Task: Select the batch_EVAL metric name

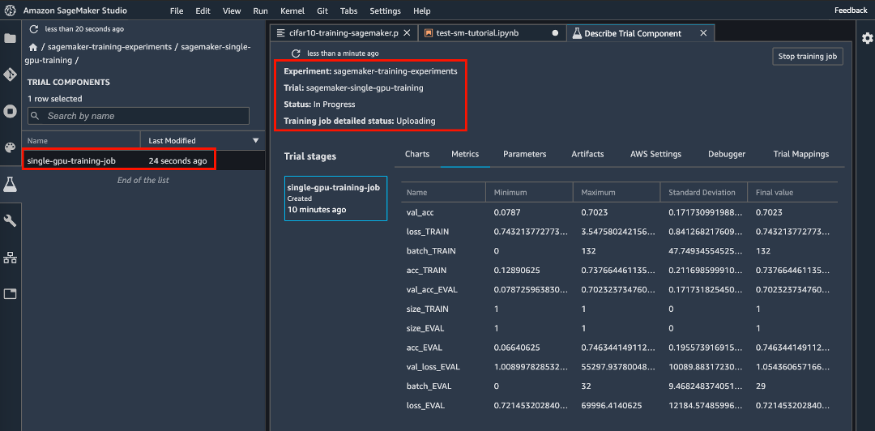Action: pyautogui.click(x=429, y=386)
